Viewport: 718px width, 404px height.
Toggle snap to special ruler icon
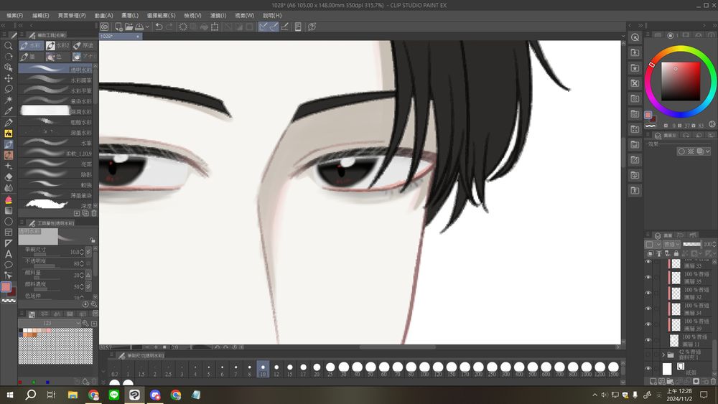274,27
